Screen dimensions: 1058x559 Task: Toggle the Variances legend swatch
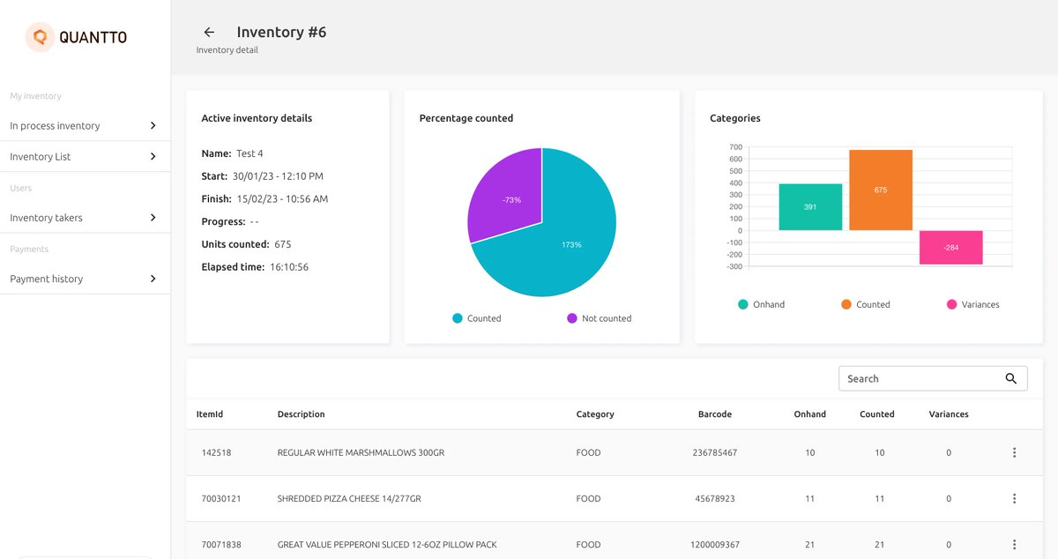951,304
